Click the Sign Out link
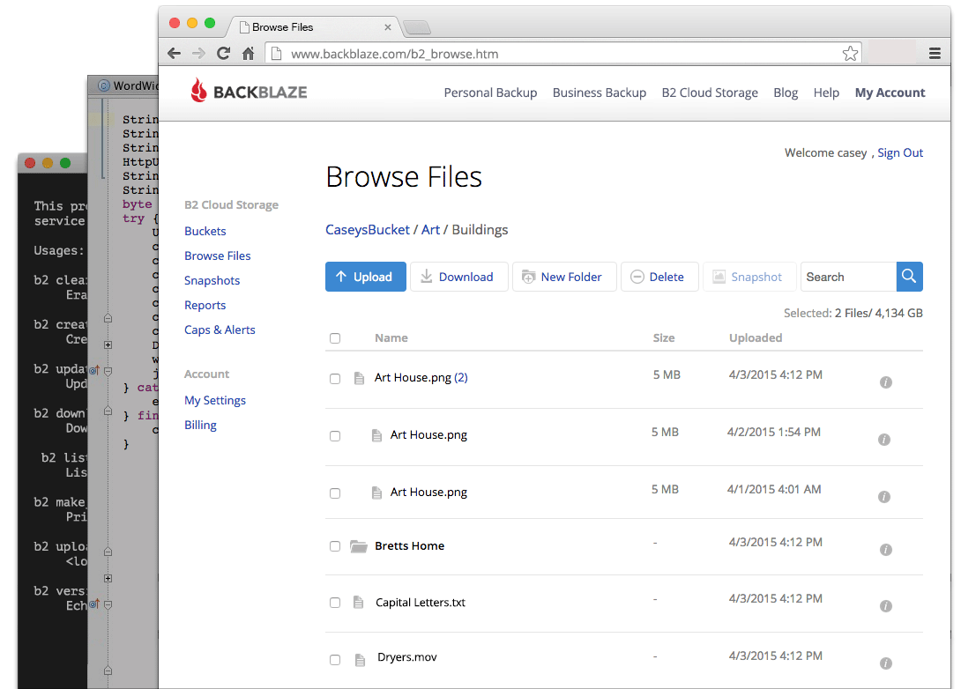This screenshot has width=961, height=689. tap(900, 152)
